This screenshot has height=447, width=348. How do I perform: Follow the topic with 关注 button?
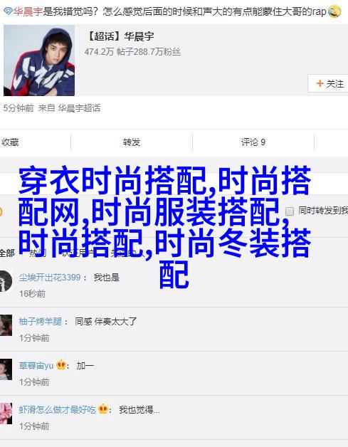[x=328, y=83]
